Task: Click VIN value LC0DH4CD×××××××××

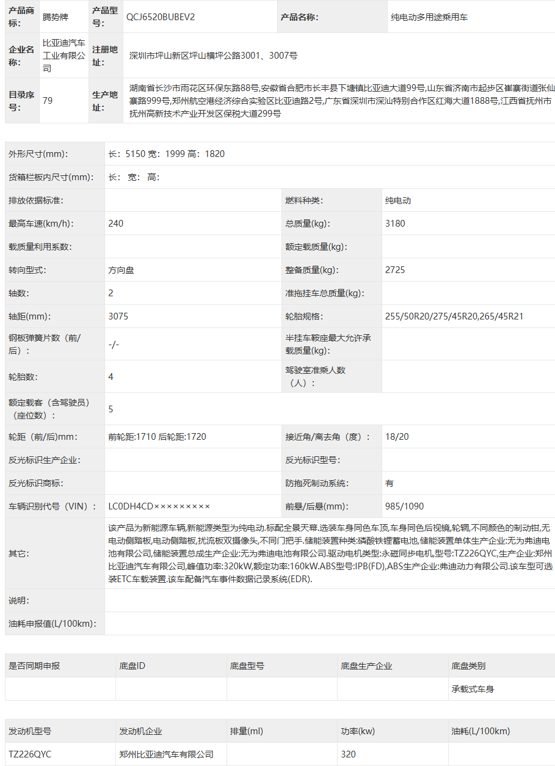Action: [x=159, y=507]
